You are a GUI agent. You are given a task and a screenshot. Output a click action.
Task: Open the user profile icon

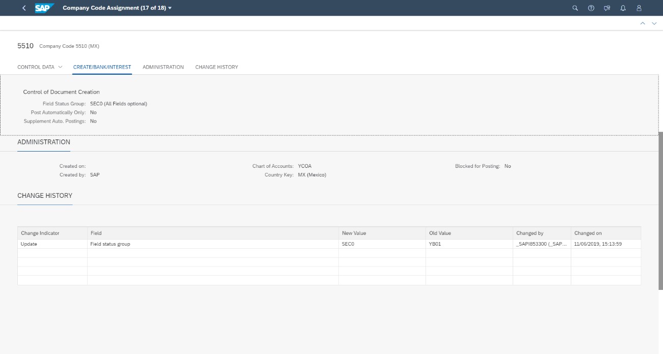(639, 8)
